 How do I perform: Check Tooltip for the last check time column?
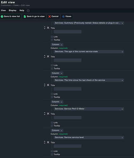52,97
